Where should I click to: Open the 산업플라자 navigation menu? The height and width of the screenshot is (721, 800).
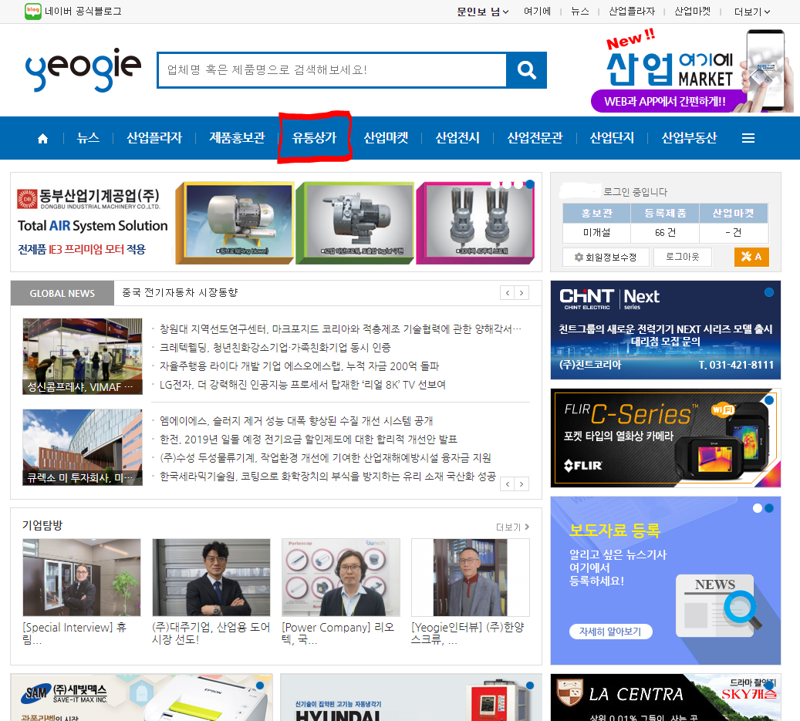point(154,138)
